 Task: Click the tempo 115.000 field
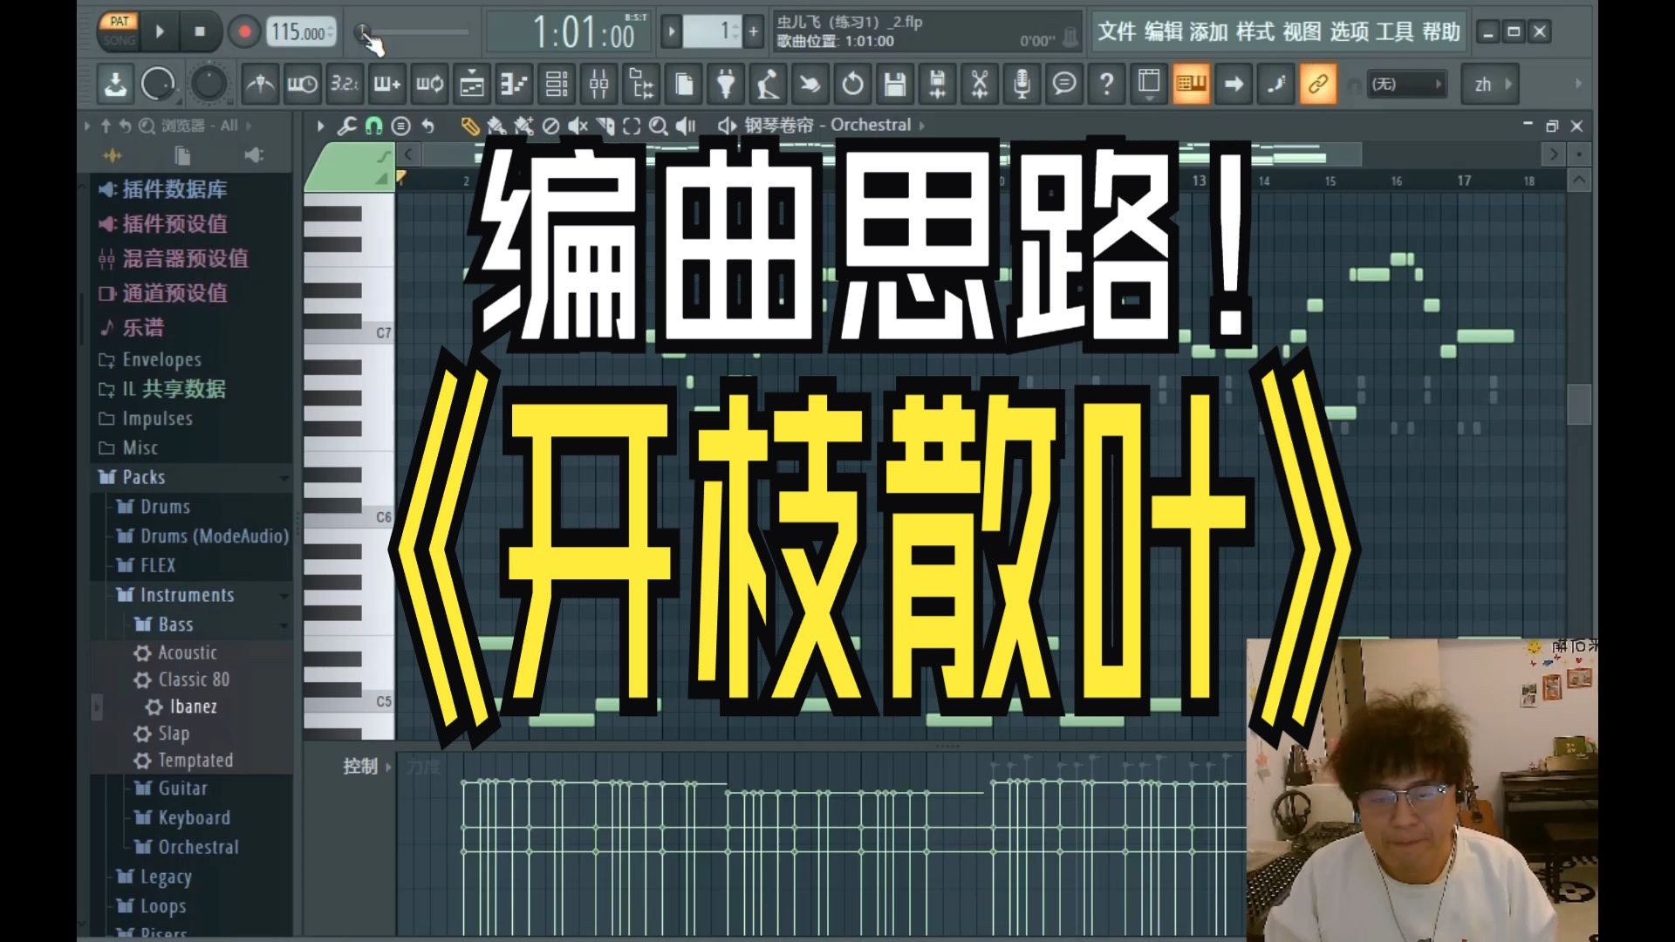(x=297, y=32)
